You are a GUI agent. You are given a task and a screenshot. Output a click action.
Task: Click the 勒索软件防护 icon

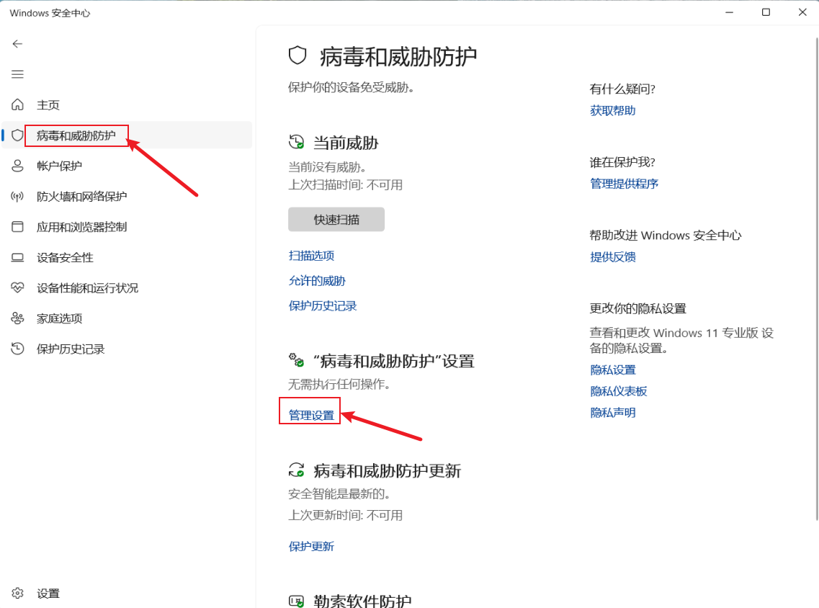click(x=296, y=602)
